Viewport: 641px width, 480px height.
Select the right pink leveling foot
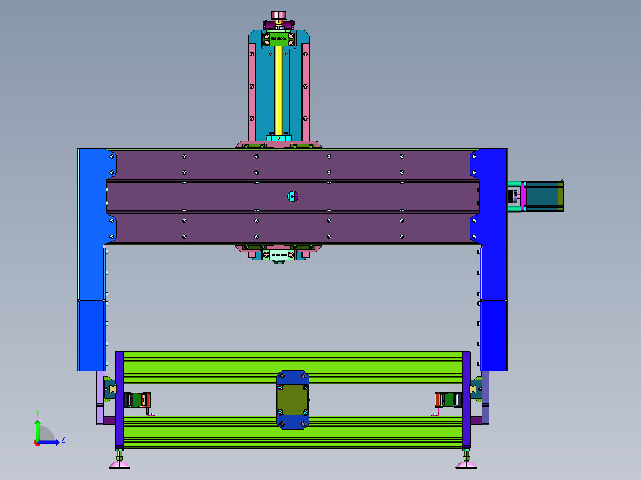click(x=466, y=465)
